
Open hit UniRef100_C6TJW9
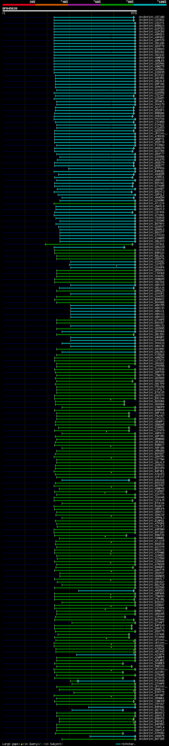pyautogui.click(x=152, y=17)
